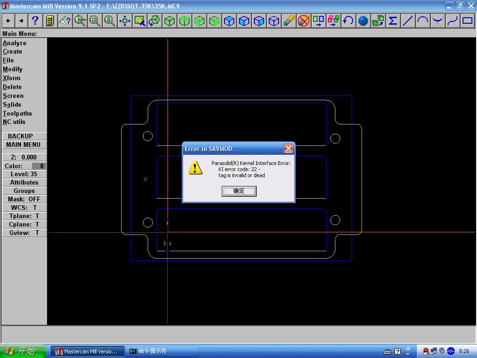Click the Cplane: T button
This screenshot has height=358, width=477.
coord(24,224)
